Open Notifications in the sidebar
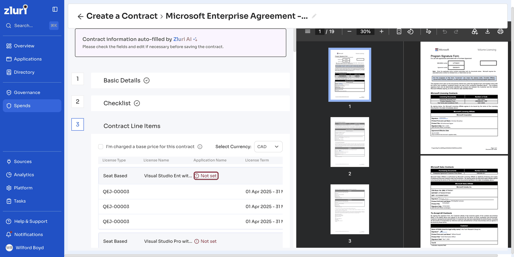Viewport: 514px width, 257px height. 32,235
